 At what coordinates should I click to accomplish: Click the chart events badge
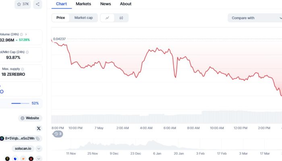[58, 134]
